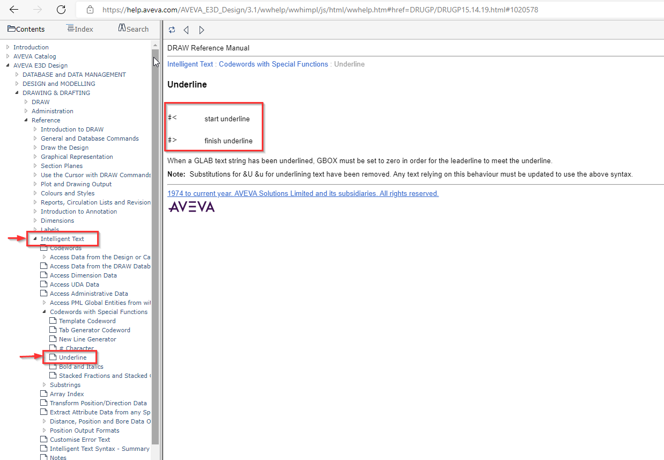Open Plot and Drawing Output topic

tap(76, 184)
